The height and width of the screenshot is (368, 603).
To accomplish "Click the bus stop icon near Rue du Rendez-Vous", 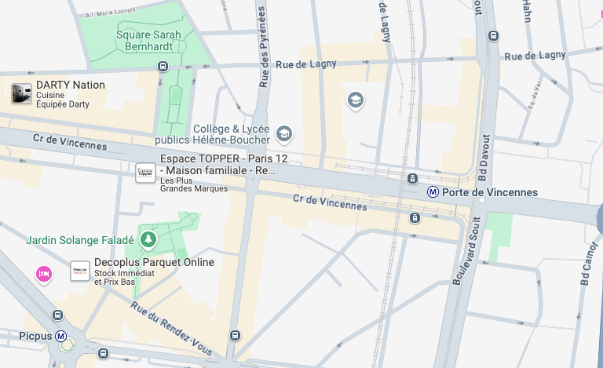I will click(235, 335).
